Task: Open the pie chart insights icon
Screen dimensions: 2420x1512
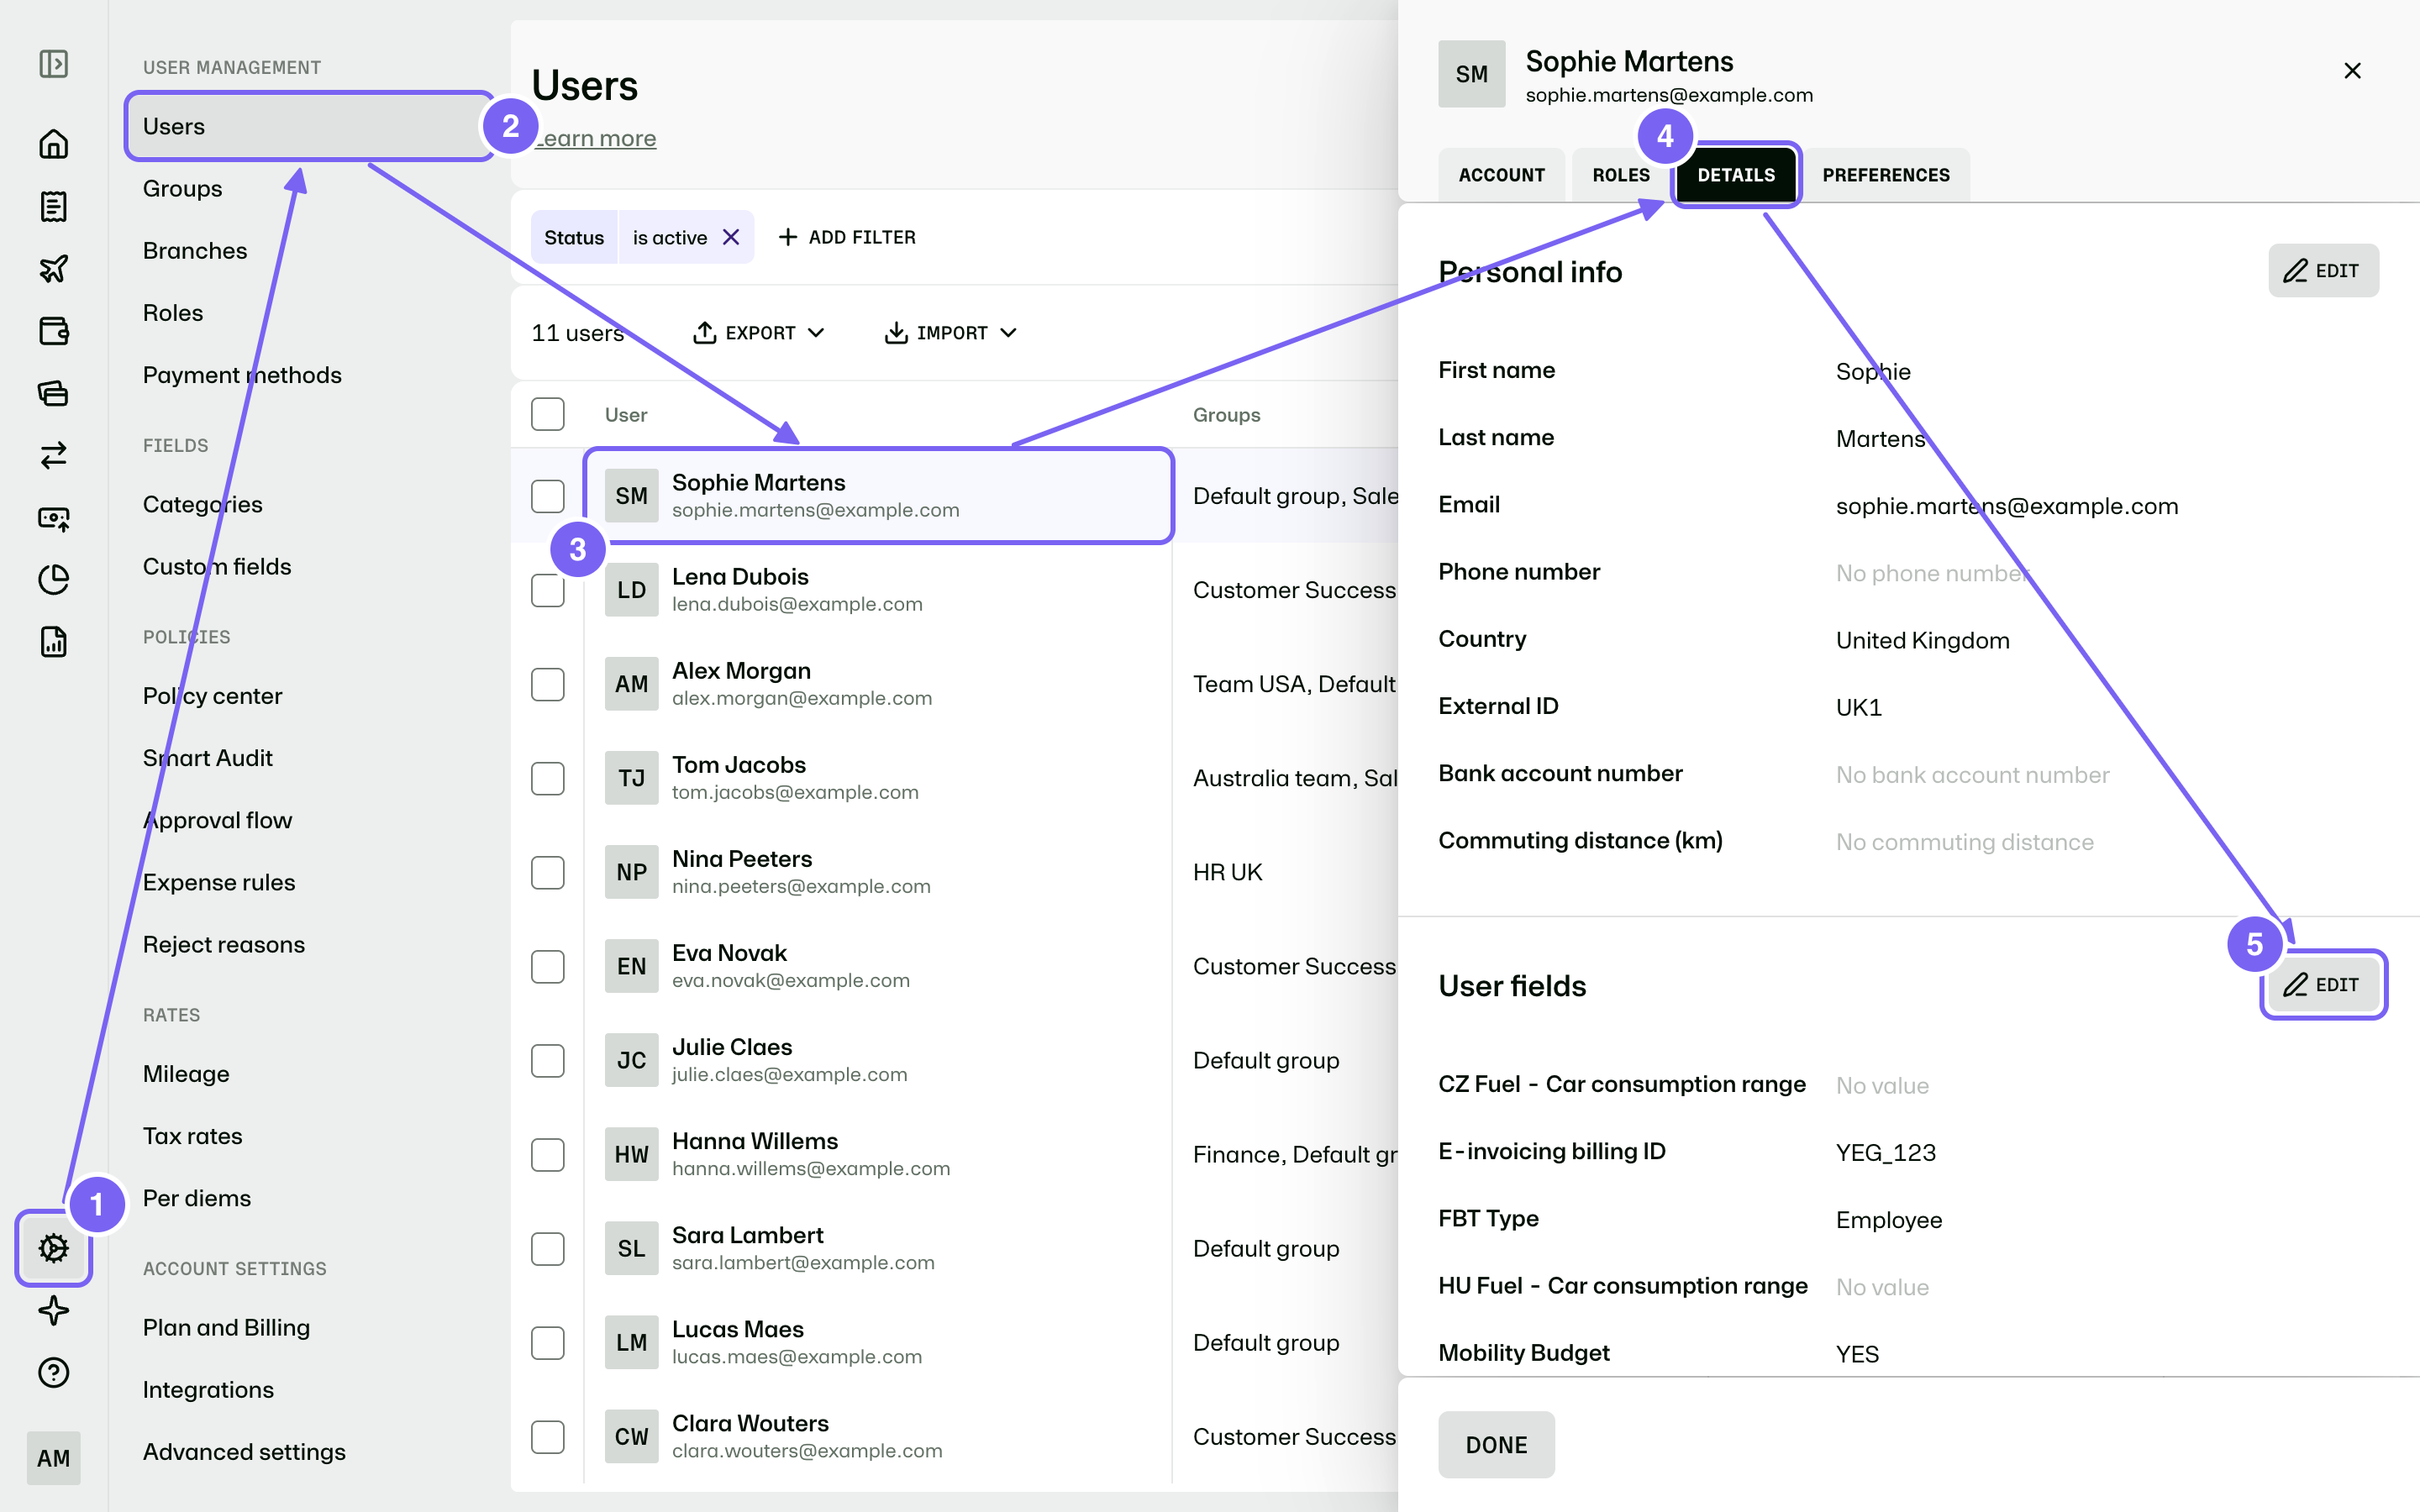Action: click(53, 579)
